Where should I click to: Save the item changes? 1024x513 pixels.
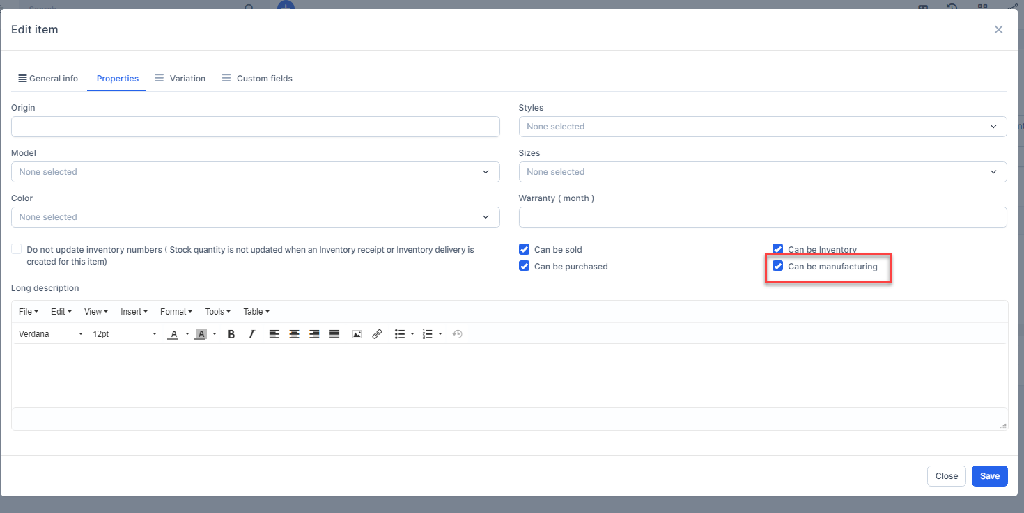[989, 476]
